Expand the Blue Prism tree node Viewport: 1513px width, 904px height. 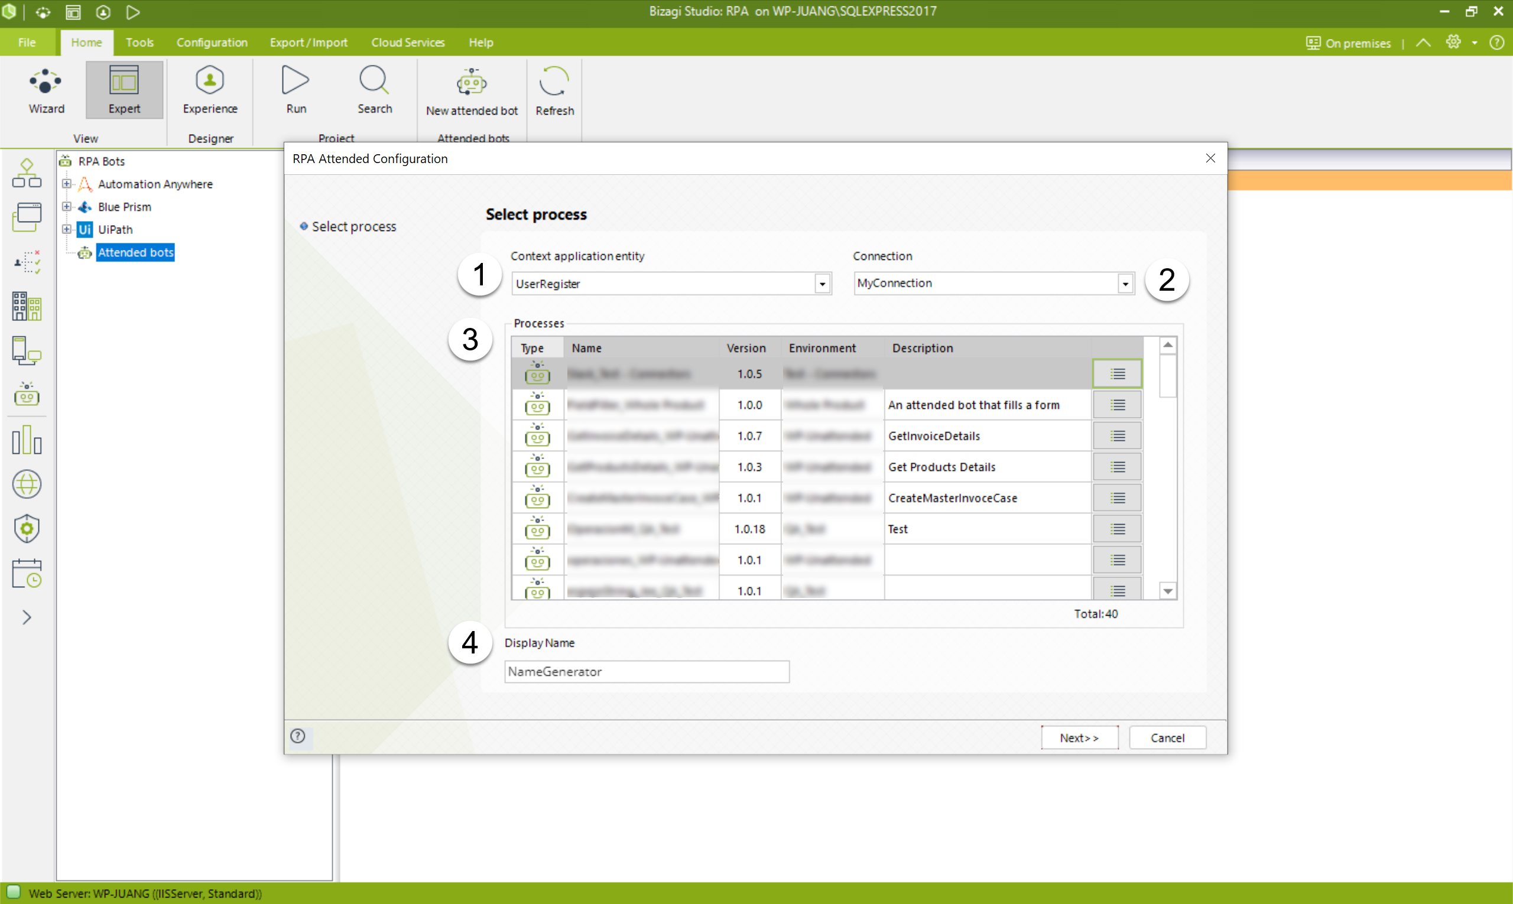click(x=66, y=207)
